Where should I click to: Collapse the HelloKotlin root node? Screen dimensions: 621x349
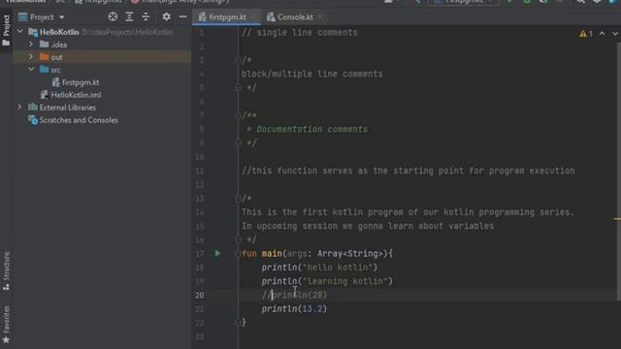click(19, 32)
